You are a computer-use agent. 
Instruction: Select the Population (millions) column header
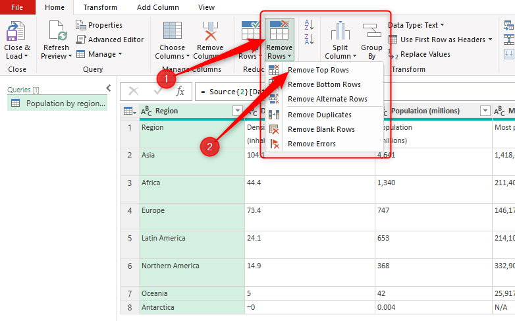pyautogui.click(x=433, y=111)
